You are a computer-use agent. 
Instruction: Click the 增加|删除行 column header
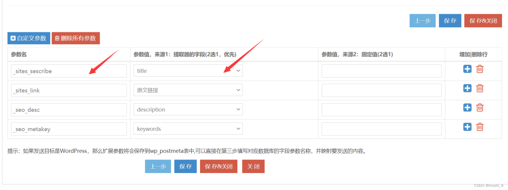(473, 55)
